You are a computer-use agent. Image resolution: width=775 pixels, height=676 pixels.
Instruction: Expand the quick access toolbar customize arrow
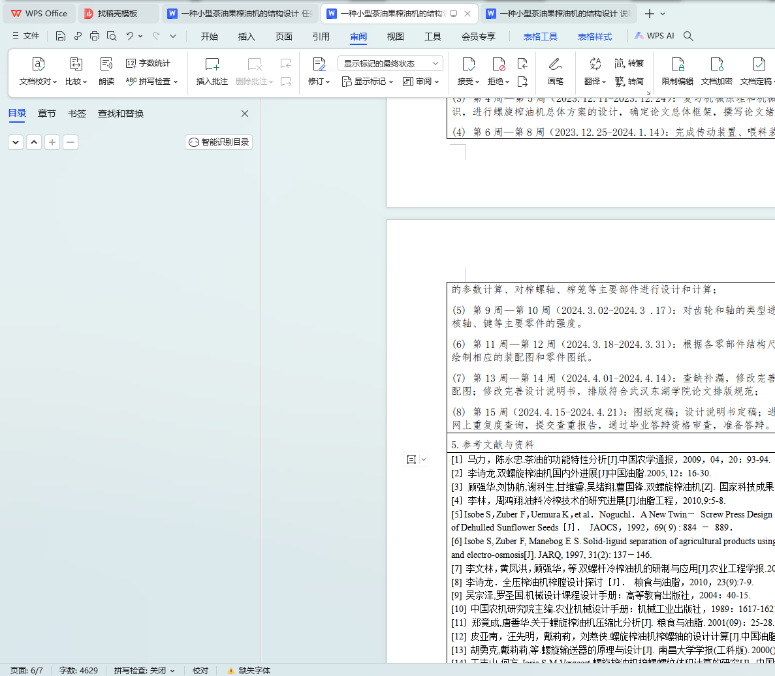[x=173, y=36]
